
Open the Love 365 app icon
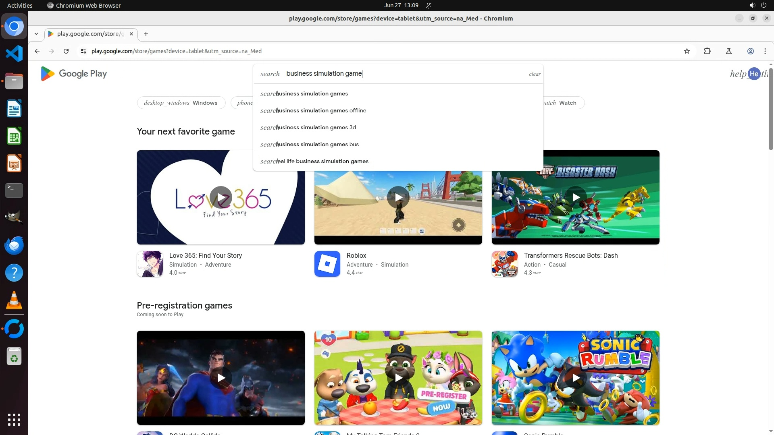[x=150, y=264]
